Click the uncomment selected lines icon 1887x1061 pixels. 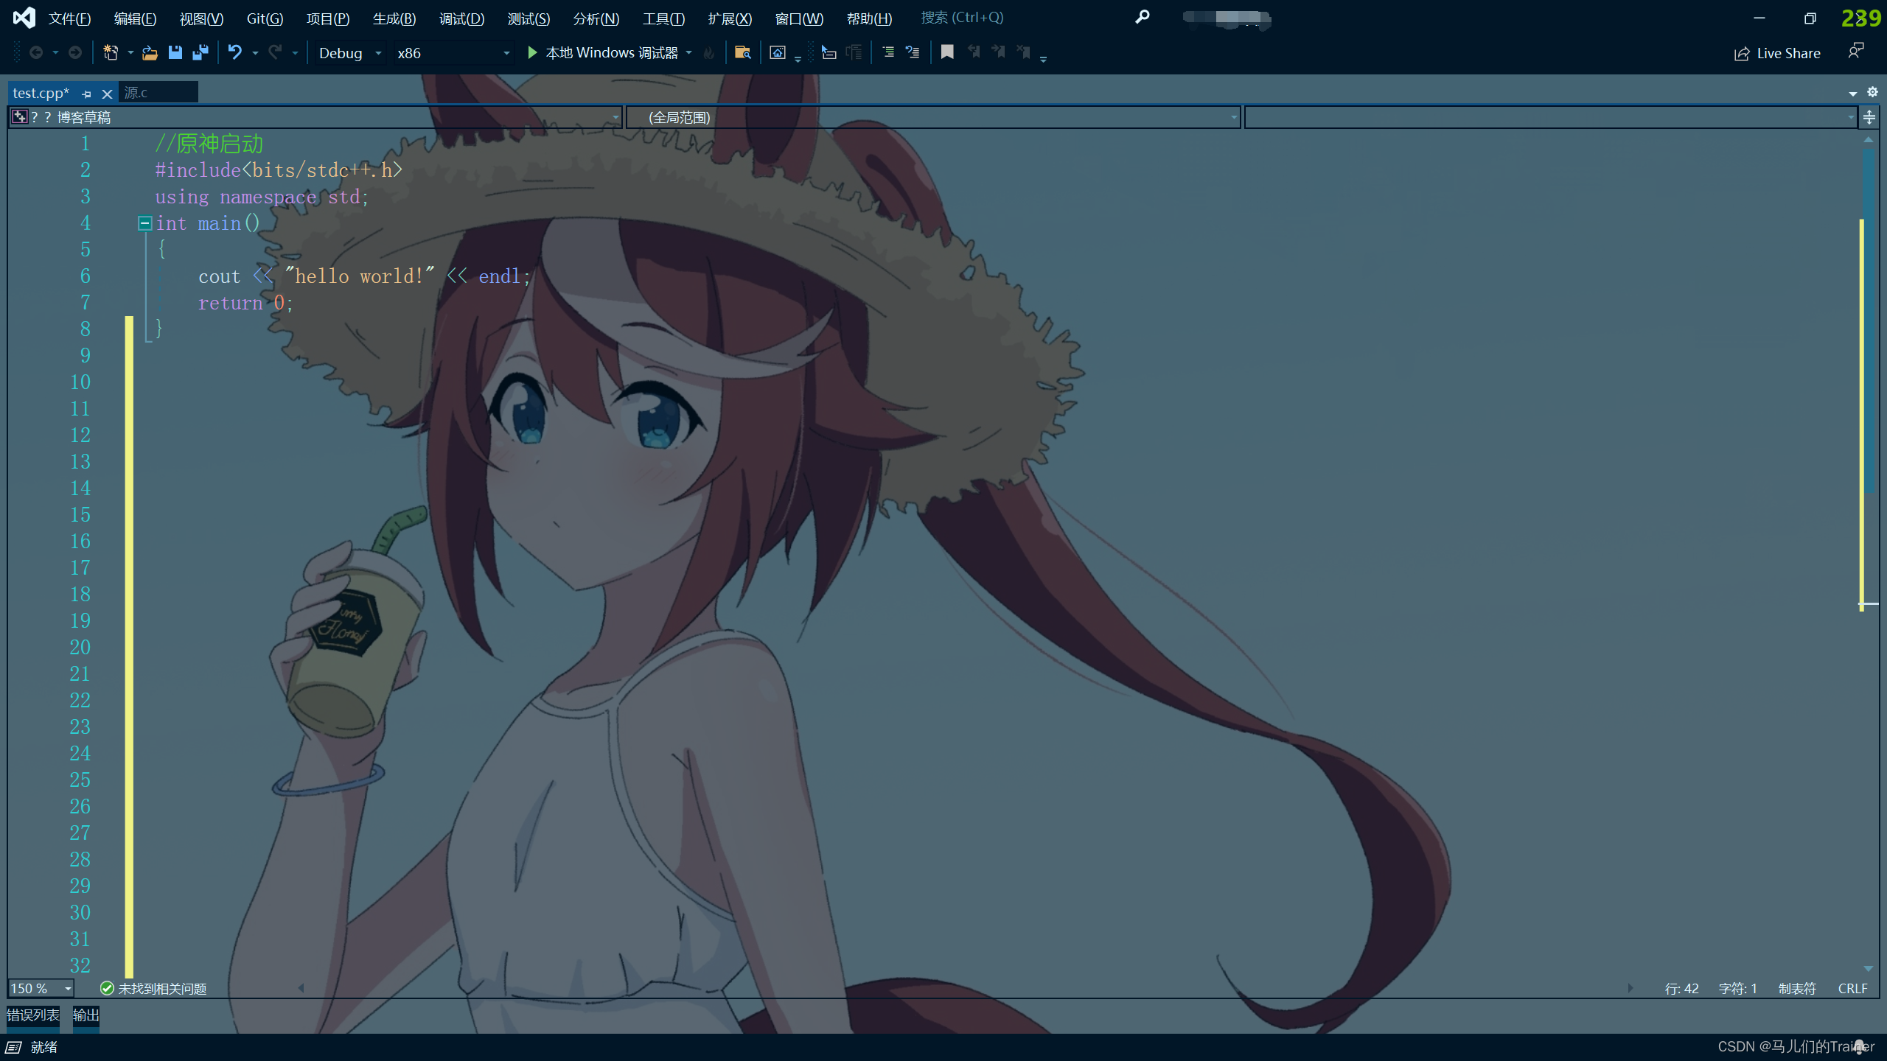pyautogui.click(x=913, y=52)
